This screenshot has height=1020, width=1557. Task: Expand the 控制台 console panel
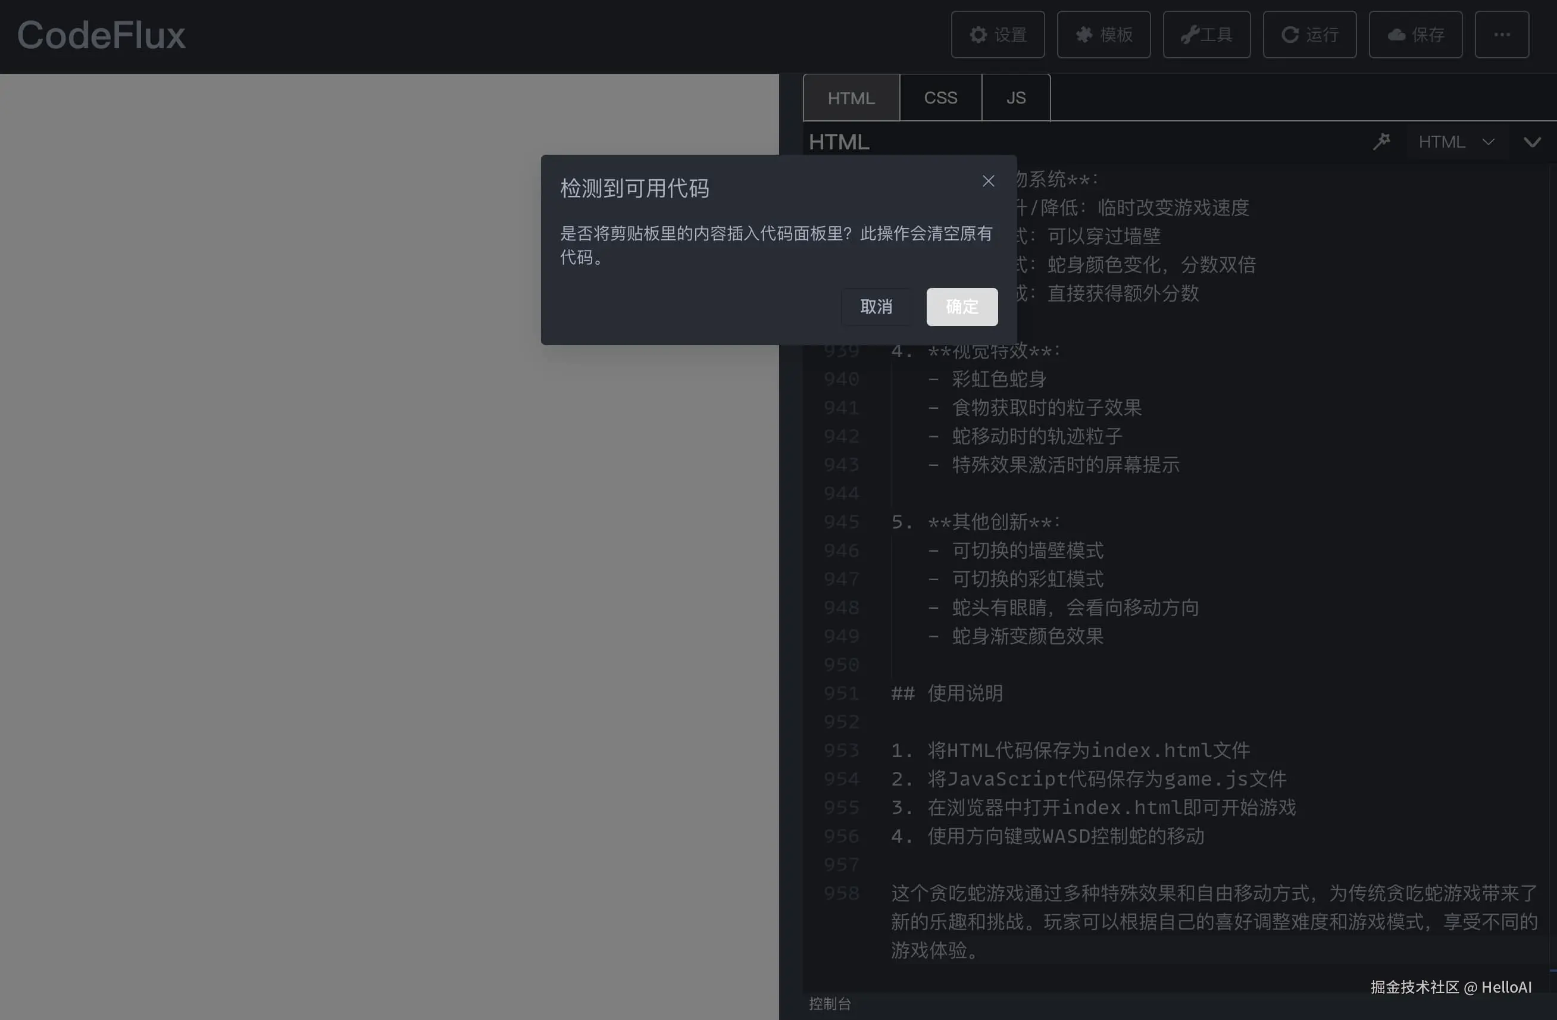[830, 1003]
